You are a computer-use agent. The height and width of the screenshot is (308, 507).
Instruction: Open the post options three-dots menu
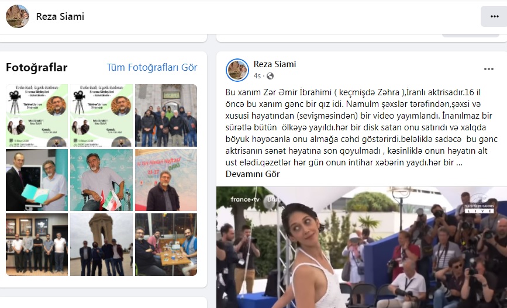(x=488, y=69)
